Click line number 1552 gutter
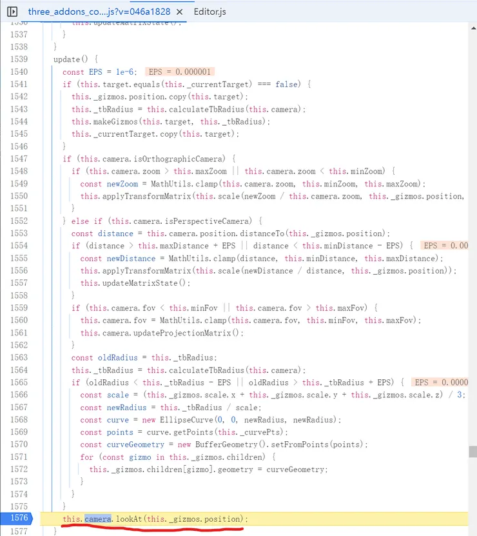The height and width of the screenshot is (536, 477). tap(19, 221)
